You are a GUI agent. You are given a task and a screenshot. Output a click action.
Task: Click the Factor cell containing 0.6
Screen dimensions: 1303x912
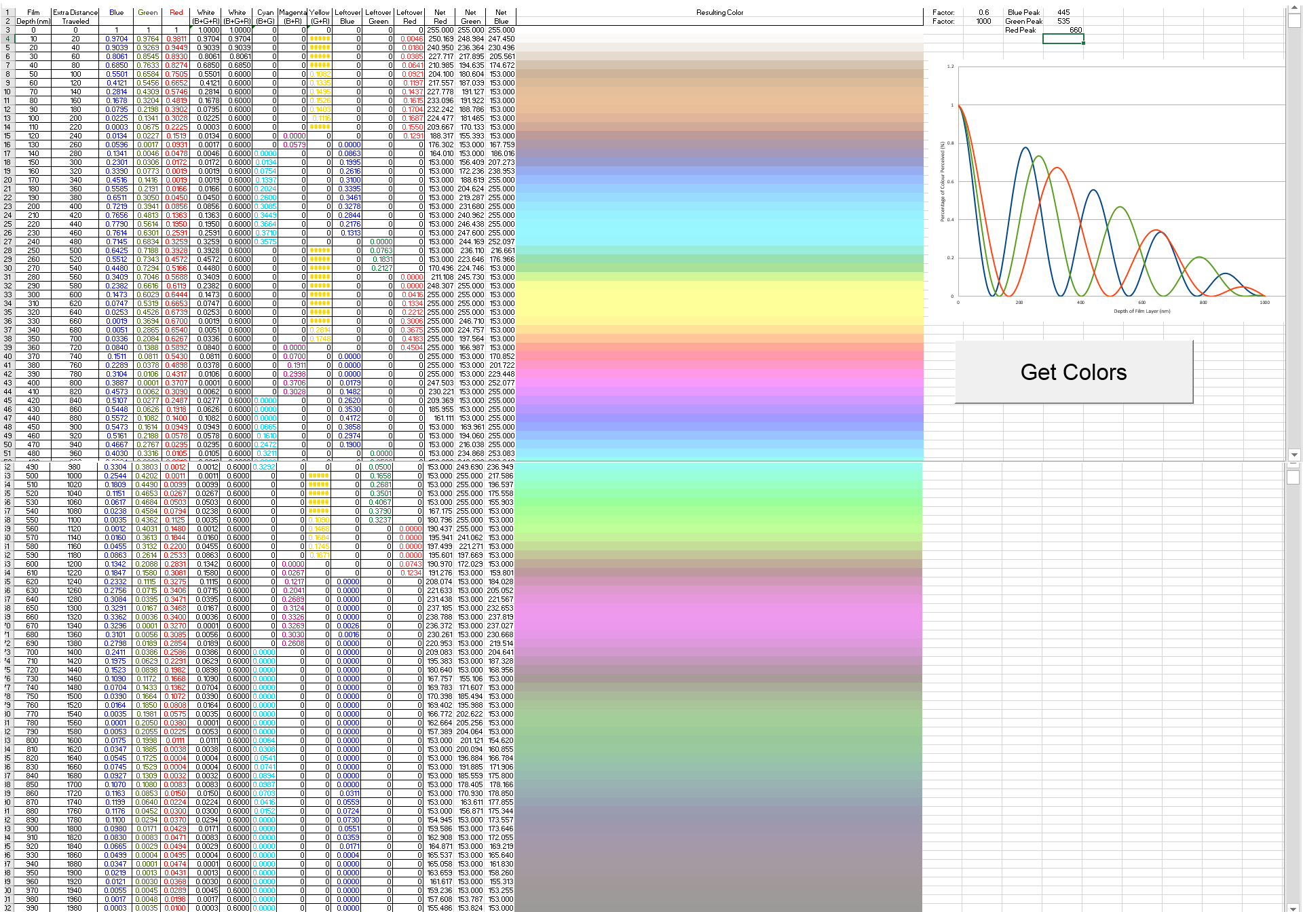[x=983, y=12]
